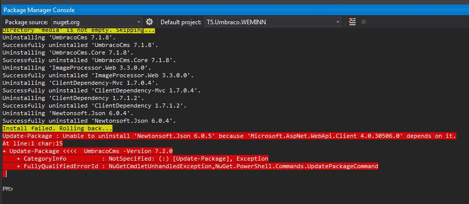This screenshot has width=469, height=204.
Task: Click "Successfully uninstalled 'Newtonsoft.Json 6.0.4'" line
Action: (x=89, y=121)
